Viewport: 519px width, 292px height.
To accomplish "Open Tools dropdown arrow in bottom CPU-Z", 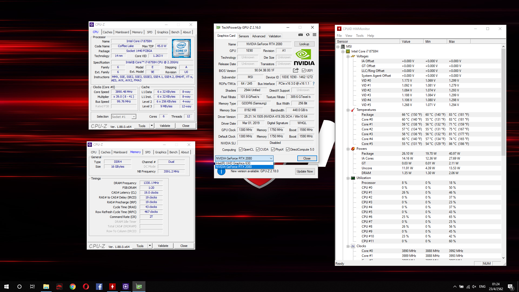I will coord(150,246).
